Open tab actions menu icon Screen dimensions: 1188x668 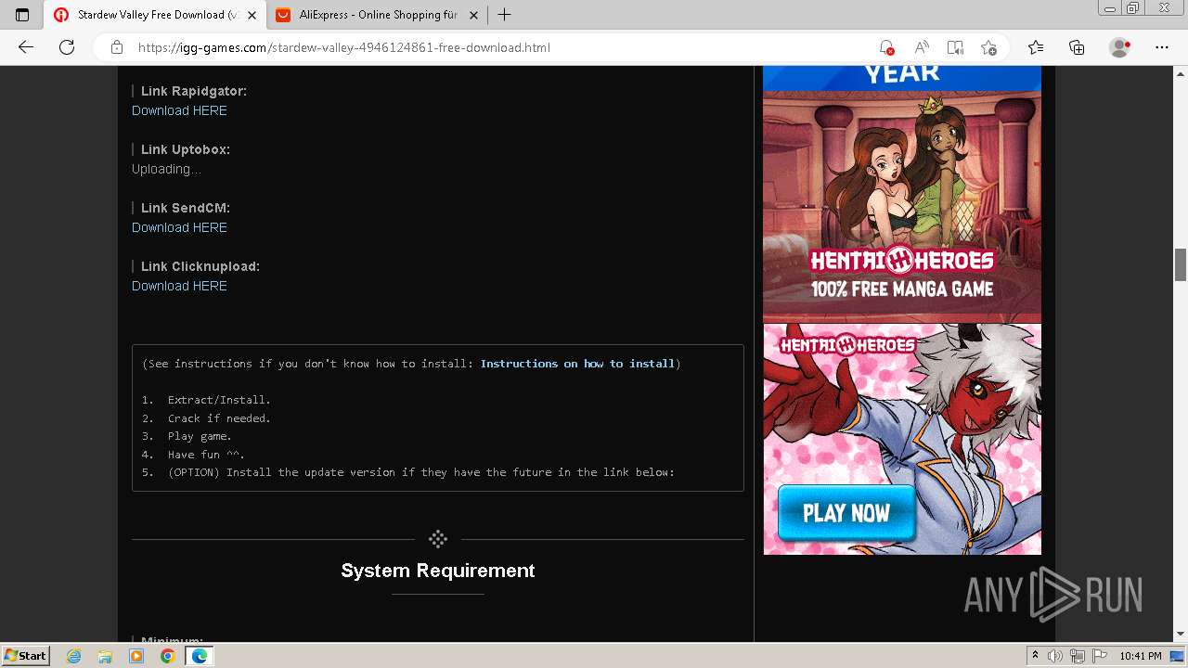(x=22, y=15)
